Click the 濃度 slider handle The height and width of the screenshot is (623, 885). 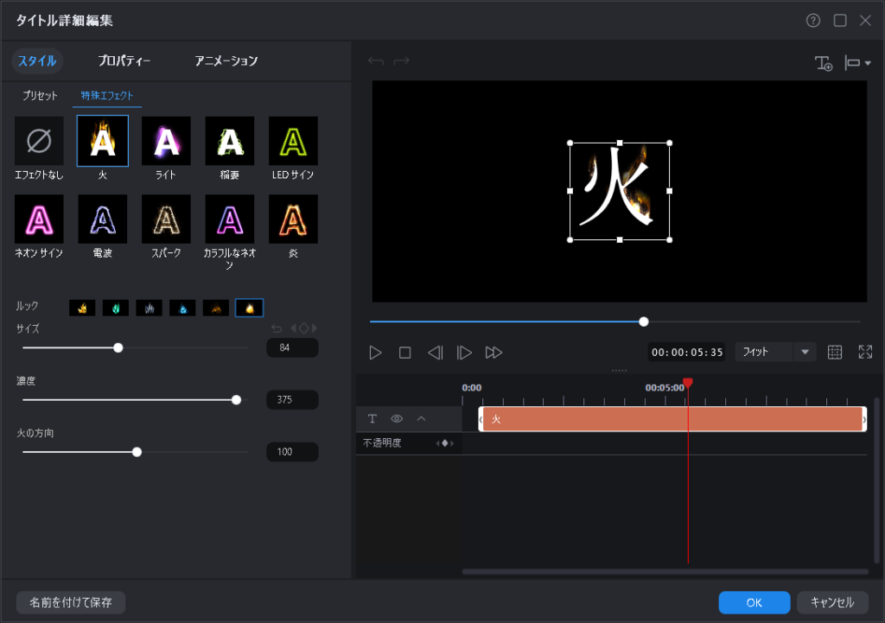(236, 400)
